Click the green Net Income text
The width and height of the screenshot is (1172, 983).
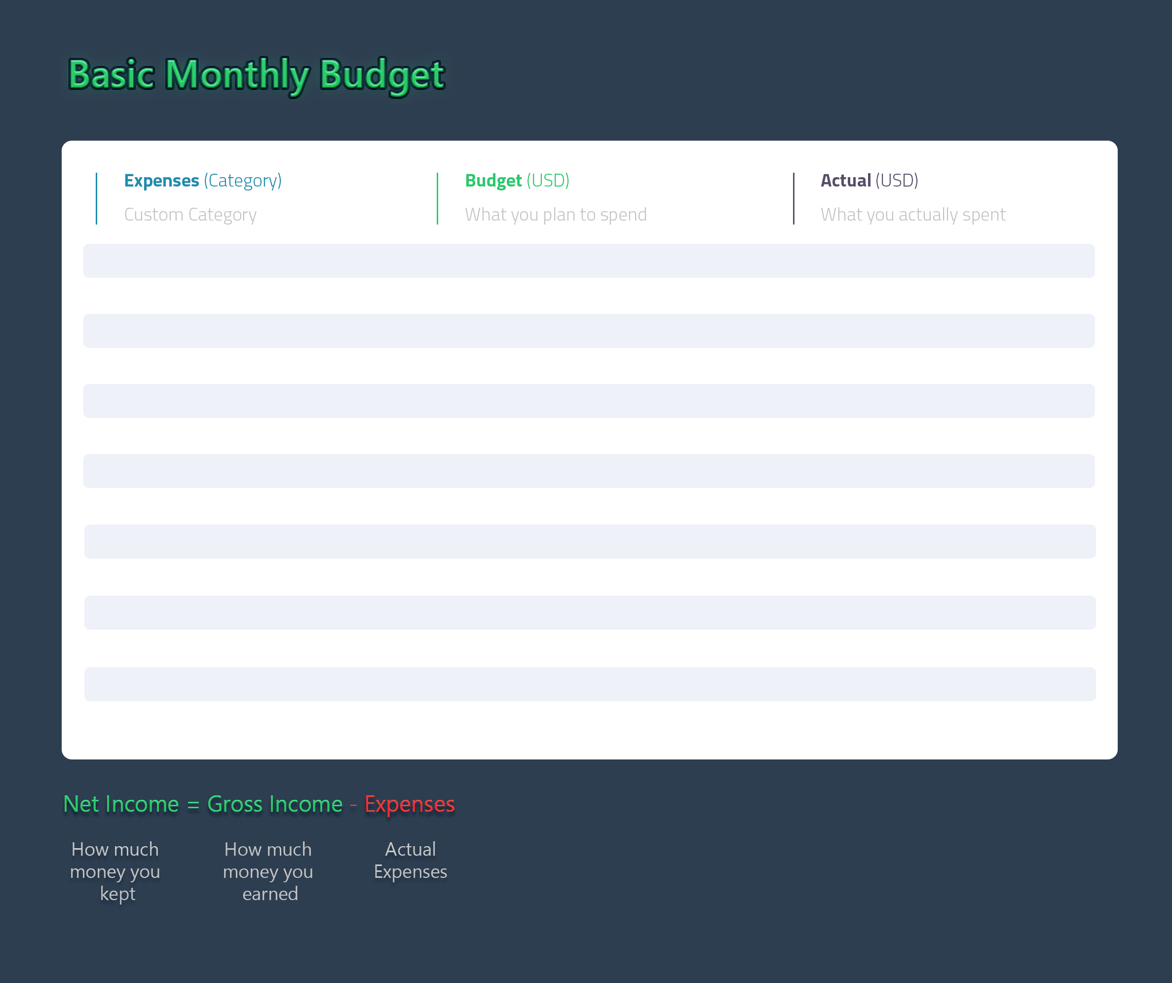(x=121, y=804)
